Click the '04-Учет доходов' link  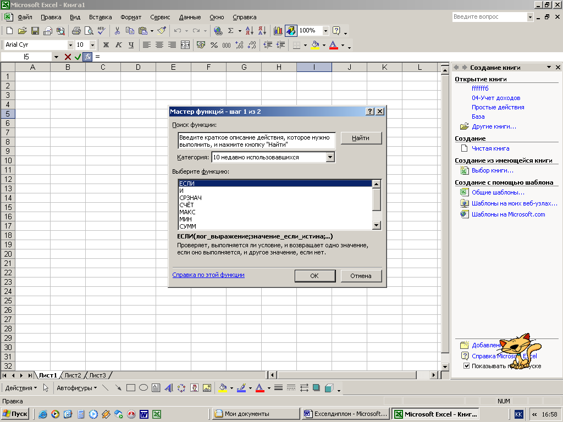496,98
